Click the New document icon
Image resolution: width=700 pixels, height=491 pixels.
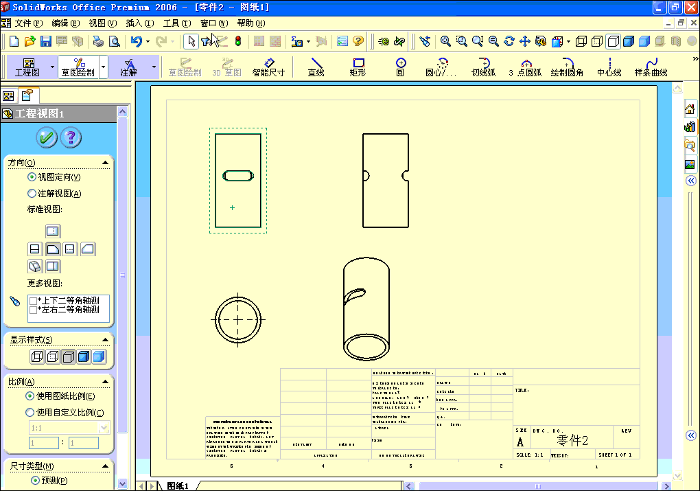14,42
